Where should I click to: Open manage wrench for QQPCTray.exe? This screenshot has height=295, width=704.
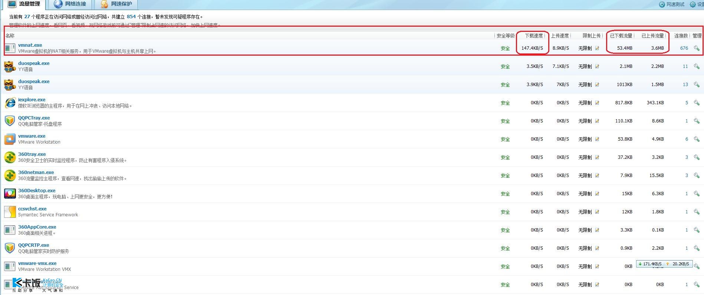[x=697, y=121]
